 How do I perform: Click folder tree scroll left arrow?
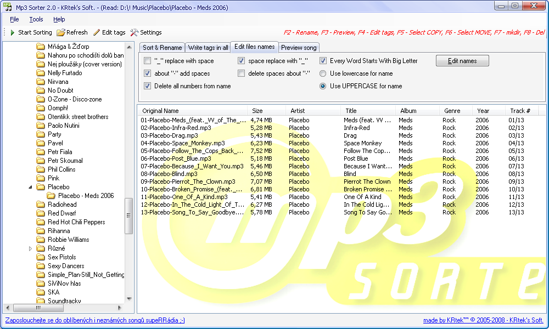coord(8,308)
